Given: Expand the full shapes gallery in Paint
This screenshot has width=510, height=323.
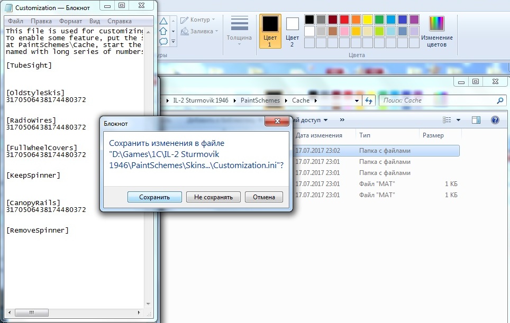Looking at the screenshot, I should point(174,42).
